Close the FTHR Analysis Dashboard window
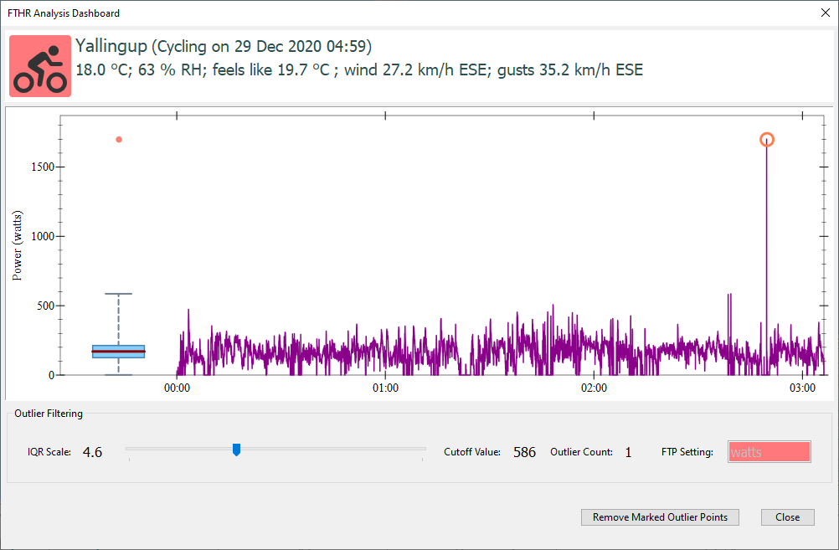This screenshot has width=839, height=550. pyautogui.click(x=825, y=13)
